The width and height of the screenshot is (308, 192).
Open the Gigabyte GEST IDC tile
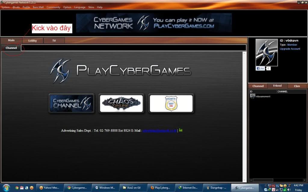pos(171,103)
